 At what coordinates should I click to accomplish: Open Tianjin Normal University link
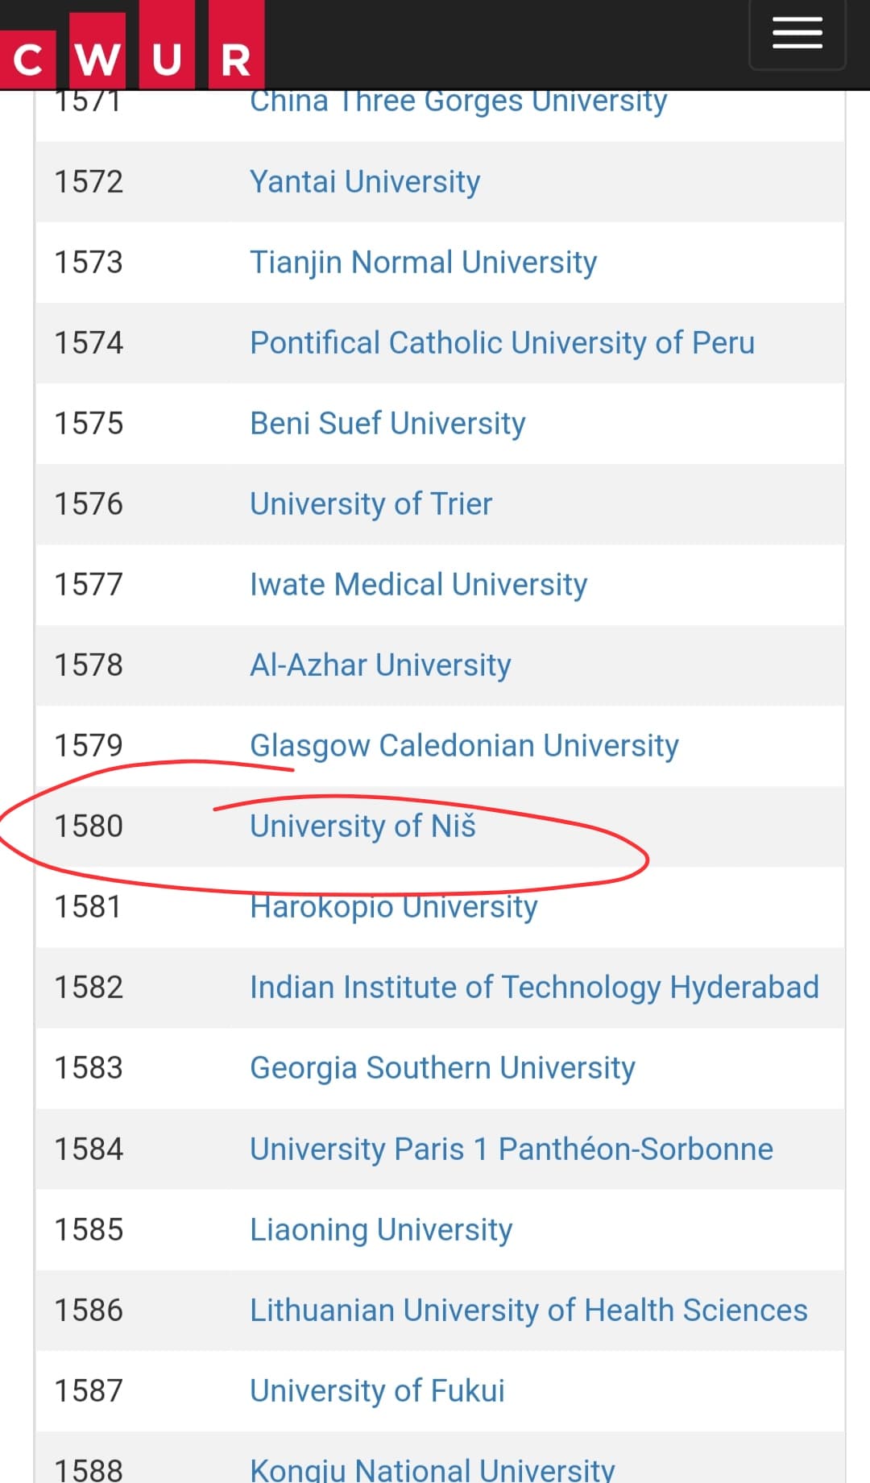423,263
